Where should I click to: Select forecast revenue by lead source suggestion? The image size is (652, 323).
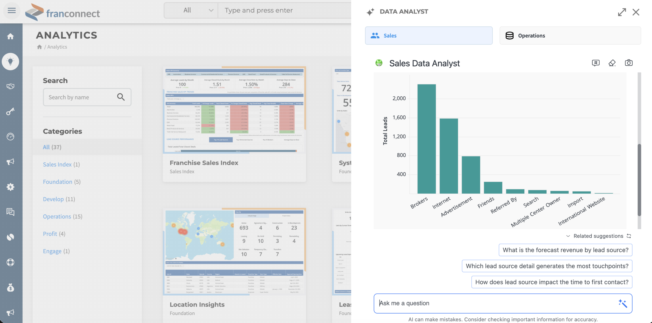pyautogui.click(x=565, y=250)
